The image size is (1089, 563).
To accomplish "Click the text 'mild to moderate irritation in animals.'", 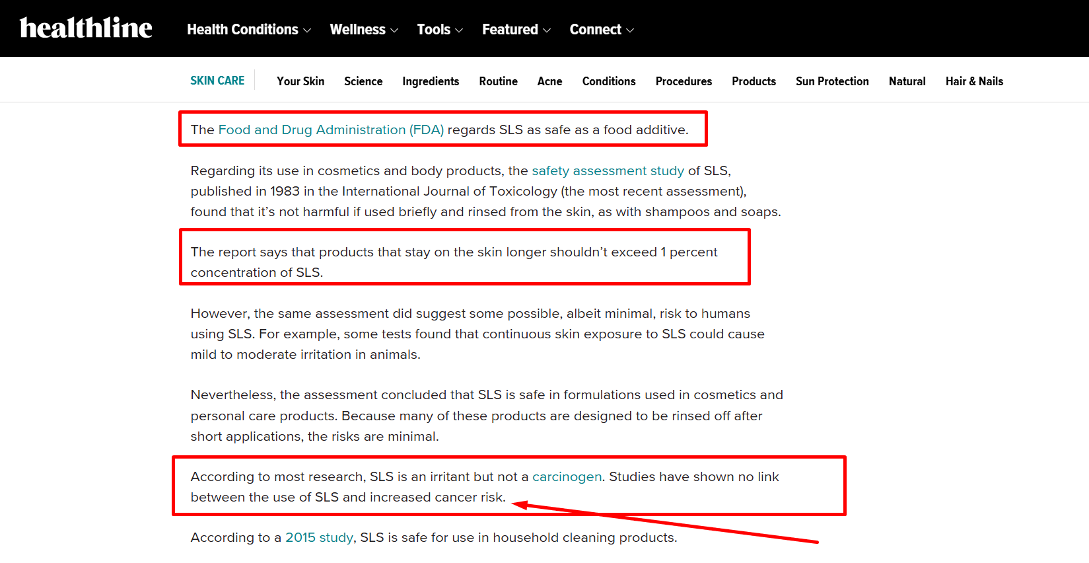I will [306, 354].
